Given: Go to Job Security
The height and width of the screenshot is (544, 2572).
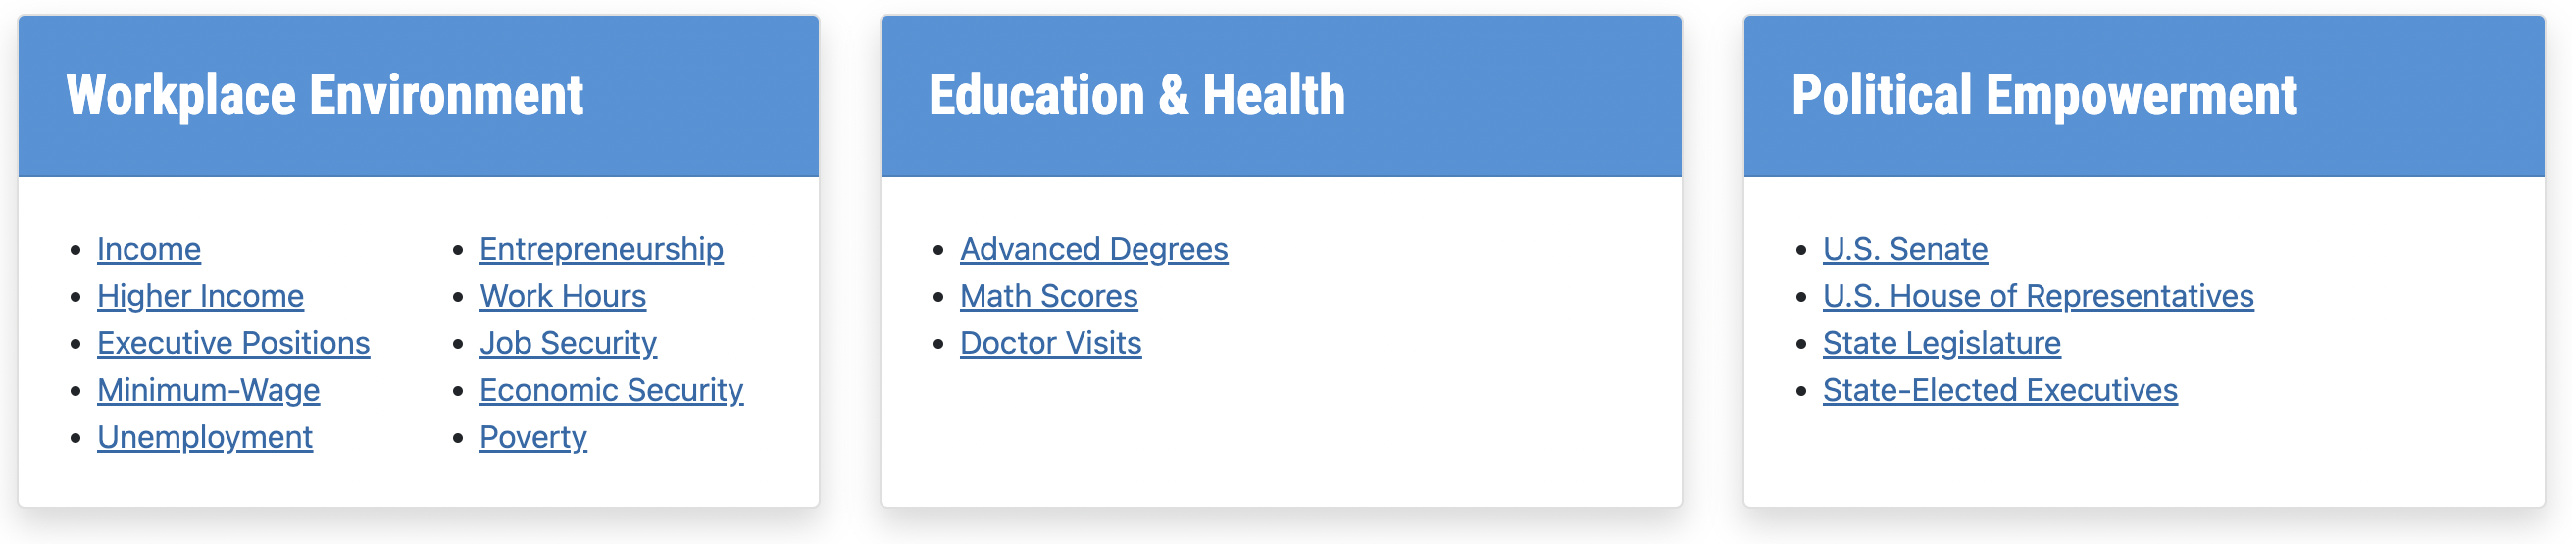Looking at the screenshot, I should [x=567, y=342].
